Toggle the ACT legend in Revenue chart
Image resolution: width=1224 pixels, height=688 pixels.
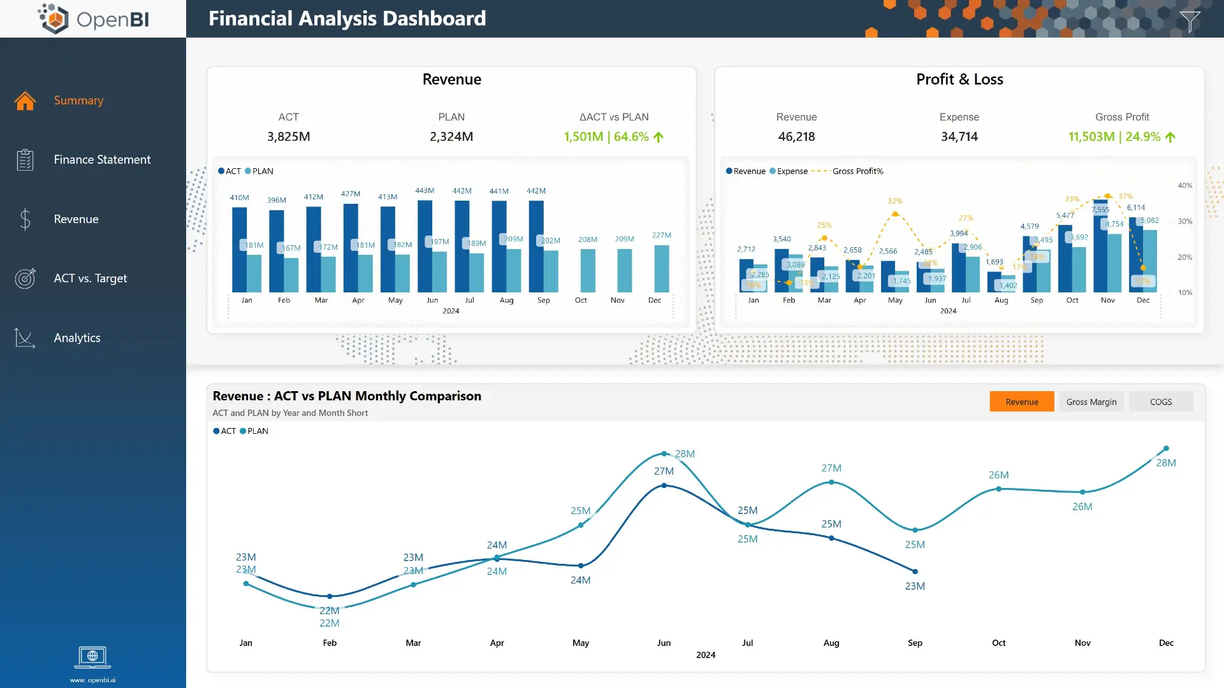pyautogui.click(x=231, y=171)
